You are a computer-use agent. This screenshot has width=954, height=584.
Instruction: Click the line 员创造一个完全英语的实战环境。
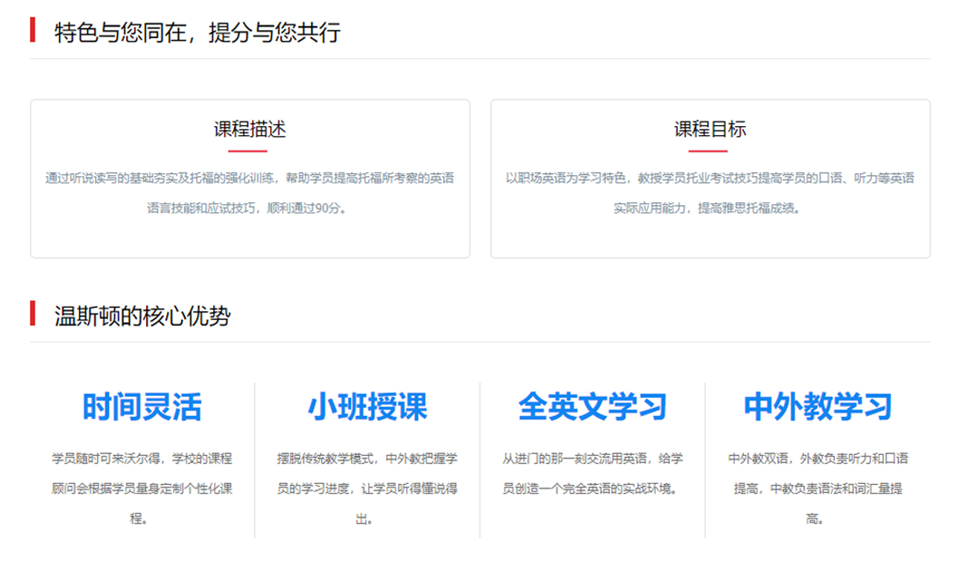pyautogui.click(x=590, y=489)
